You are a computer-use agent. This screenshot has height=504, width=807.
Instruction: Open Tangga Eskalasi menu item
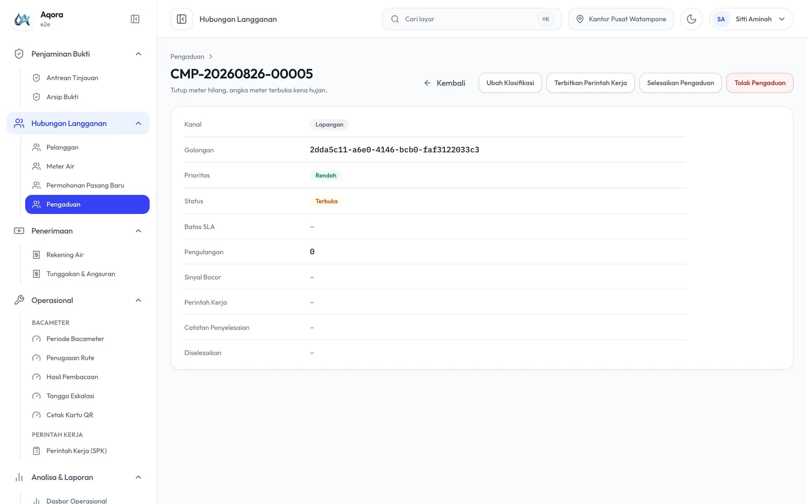[87, 396]
